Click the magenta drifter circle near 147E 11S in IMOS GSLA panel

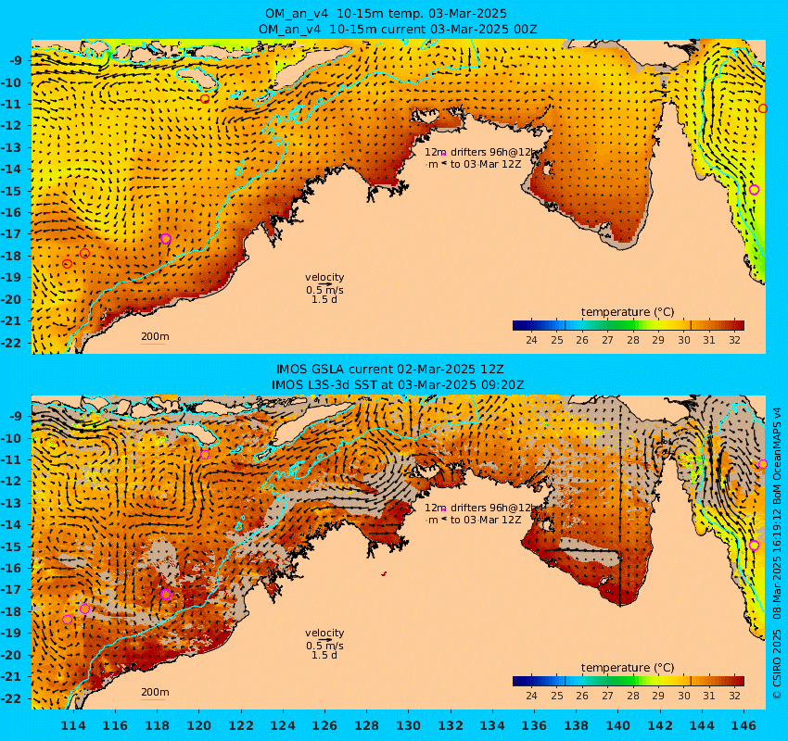point(763,464)
